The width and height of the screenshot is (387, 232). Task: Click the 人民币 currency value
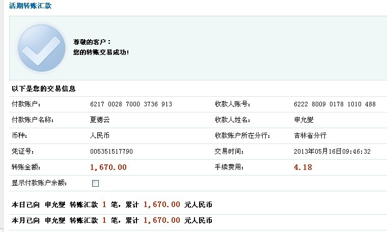point(99,136)
